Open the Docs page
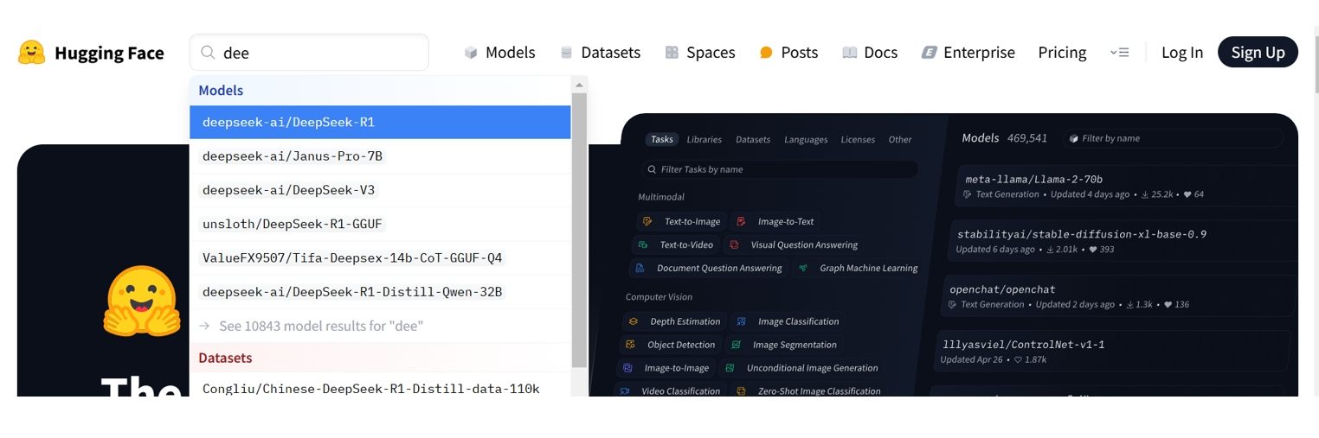Viewport: 1319px width, 438px height. pos(870,53)
